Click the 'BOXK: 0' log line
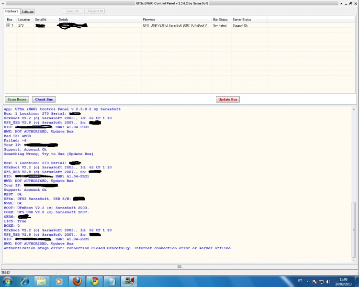Screen dimensions: 359x287 coord(11,226)
